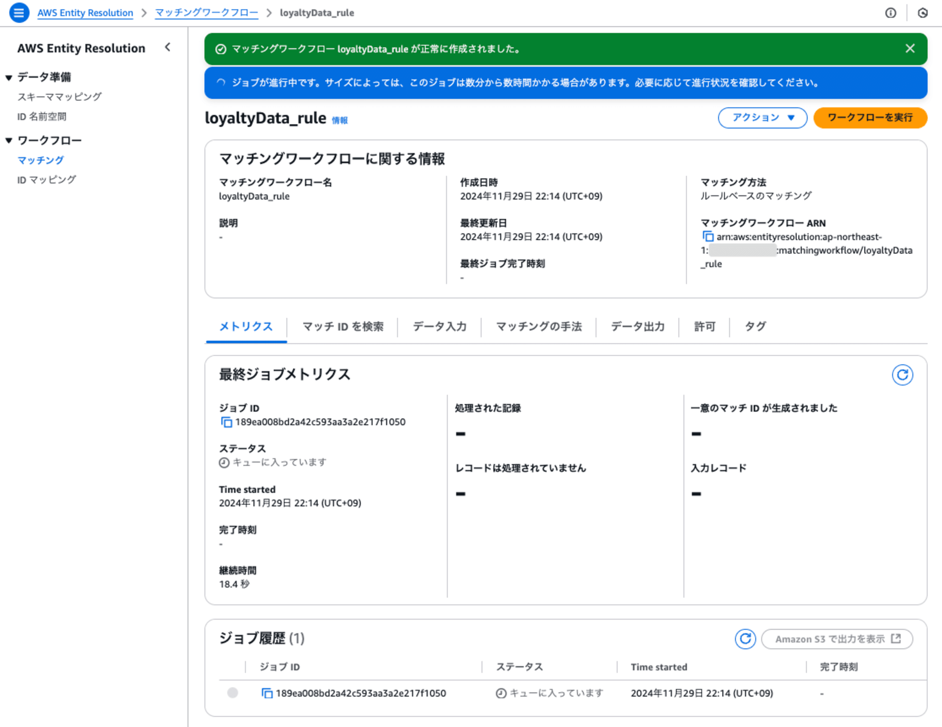This screenshot has width=942, height=727.
Task: Click the 完了時刻 column header
Action: click(x=838, y=667)
